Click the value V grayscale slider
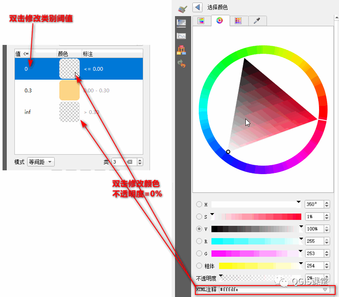 point(256,229)
